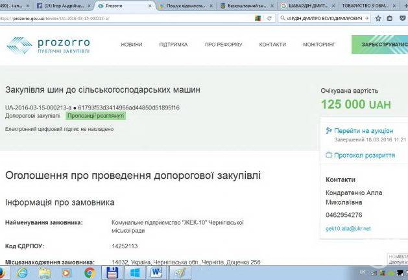This screenshot has height=280, width=408.
Task: Open Internet Explorer from the taskbar
Action: pyautogui.click(x=22, y=272)
